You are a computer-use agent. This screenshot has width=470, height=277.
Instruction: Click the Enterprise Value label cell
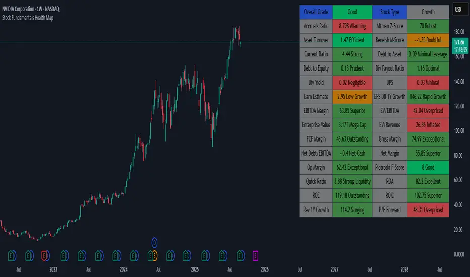click(x=316, y=125)
